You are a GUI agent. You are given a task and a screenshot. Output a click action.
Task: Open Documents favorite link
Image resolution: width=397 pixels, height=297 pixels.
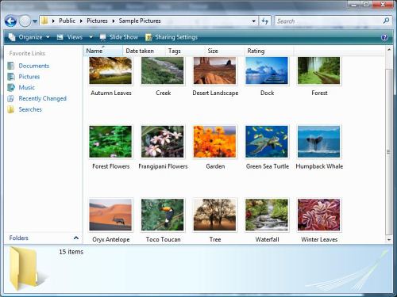pyautogui.click(x=34, y=66)
